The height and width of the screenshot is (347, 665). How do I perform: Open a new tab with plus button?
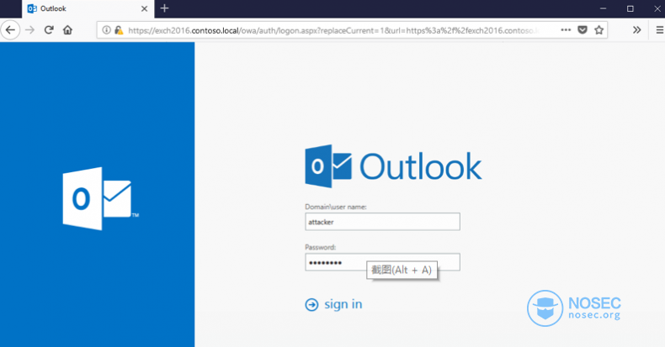164,8
